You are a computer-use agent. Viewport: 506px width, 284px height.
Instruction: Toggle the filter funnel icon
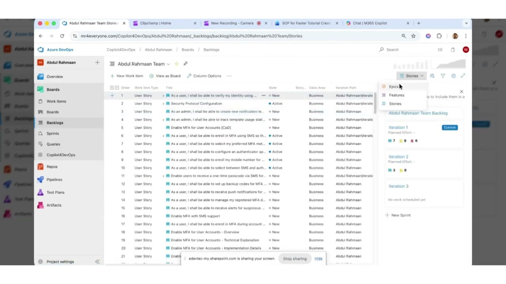pos(443,76)
